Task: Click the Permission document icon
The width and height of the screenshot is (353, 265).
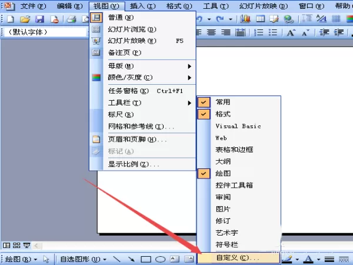Action: pos(55,19)
